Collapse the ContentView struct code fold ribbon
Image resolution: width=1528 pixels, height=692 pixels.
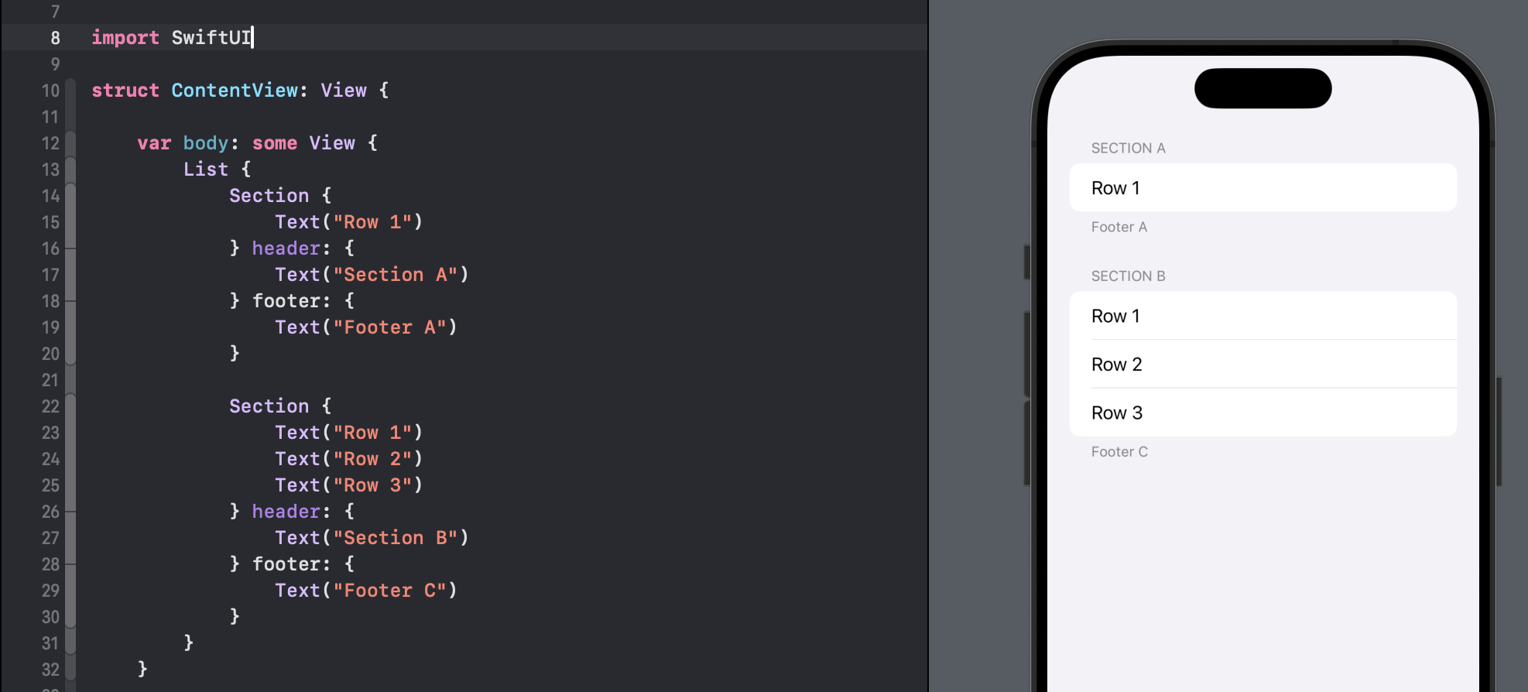70,91
